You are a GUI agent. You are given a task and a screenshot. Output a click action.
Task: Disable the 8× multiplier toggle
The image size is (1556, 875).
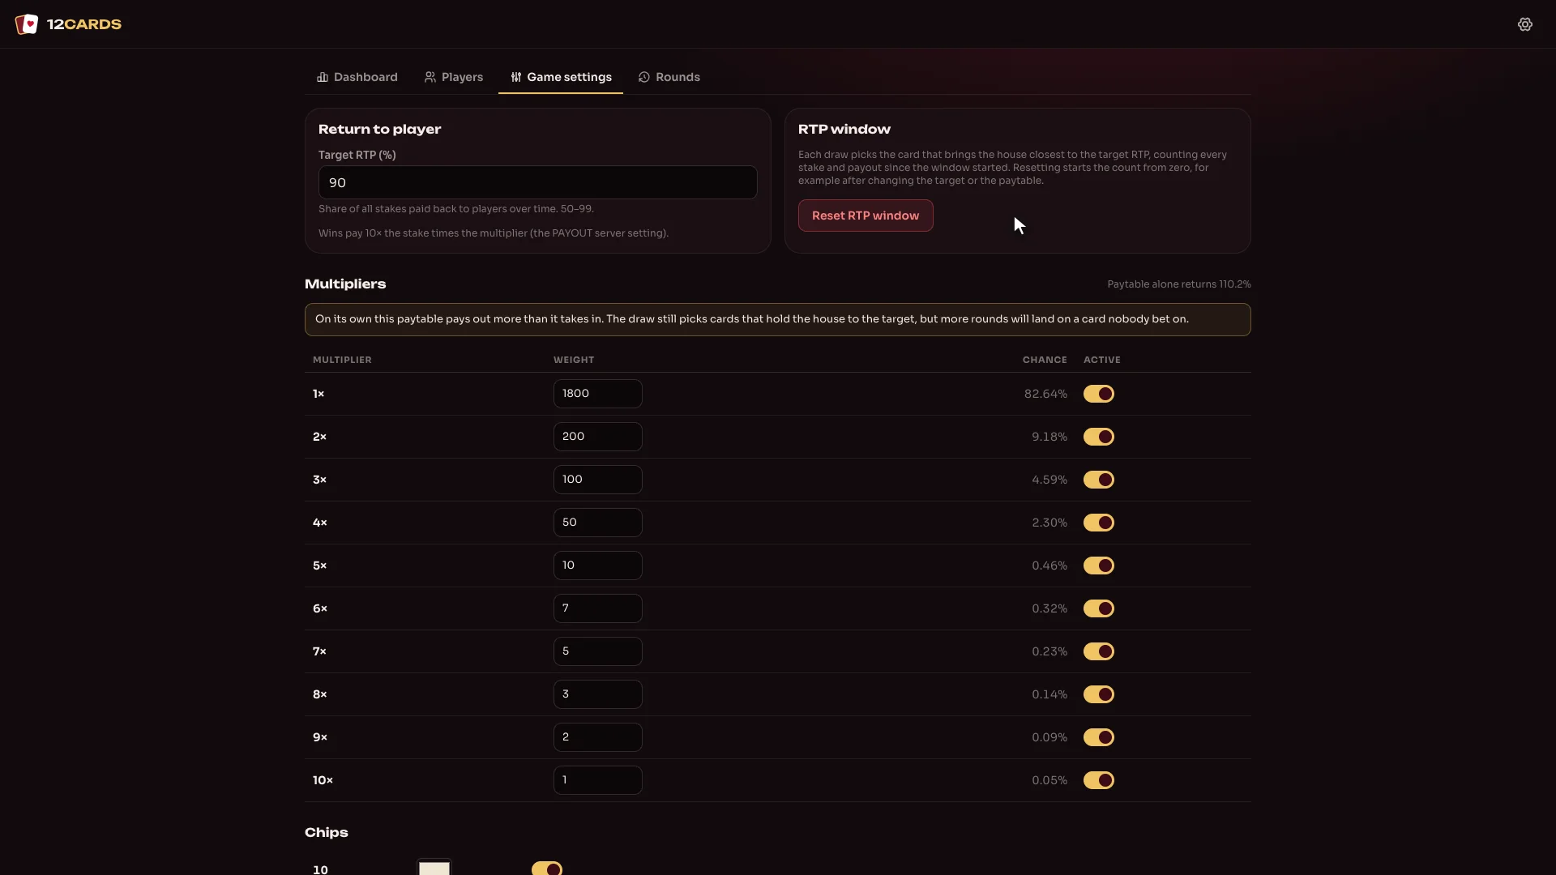1099,694
